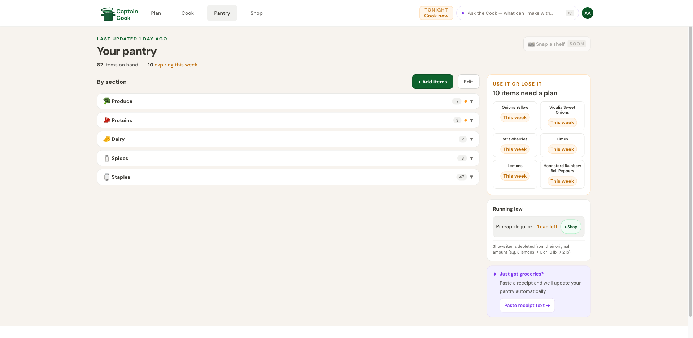Click the Your pantry heading
This screenshot has height=338, width=693.
click(127, 51)
